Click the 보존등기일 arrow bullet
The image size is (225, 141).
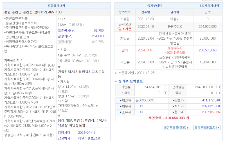[117, 73]
